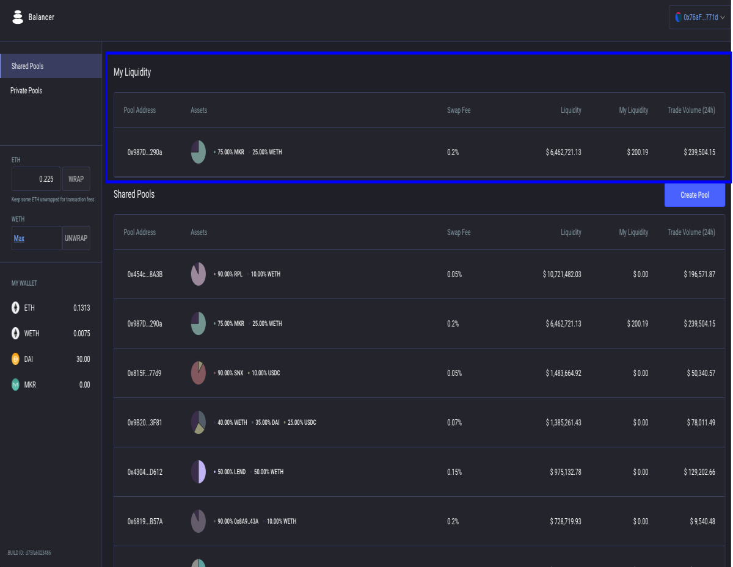This screenshot has width=733, height=567.
Task: Click the Balancer logo icon
Action: (18, 17)
